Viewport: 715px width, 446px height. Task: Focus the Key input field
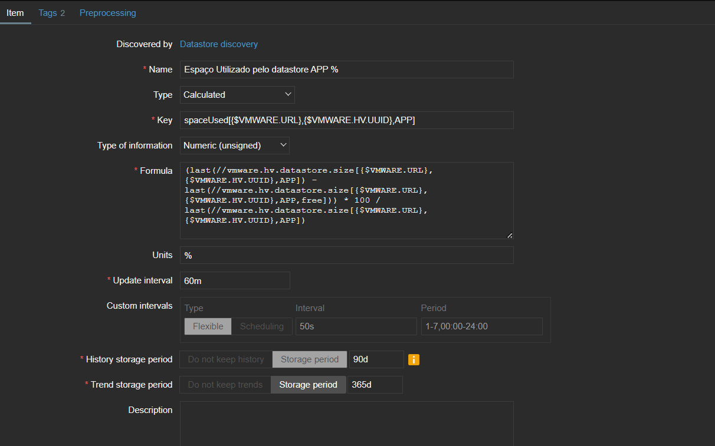point(346,120)
